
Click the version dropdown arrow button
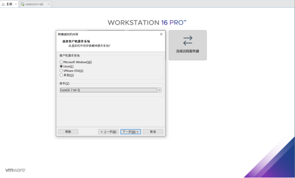pos(159,90)
